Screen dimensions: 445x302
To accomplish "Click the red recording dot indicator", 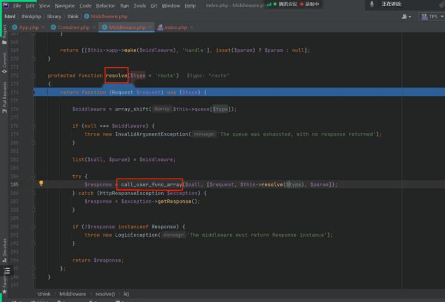I will (301, 4).
